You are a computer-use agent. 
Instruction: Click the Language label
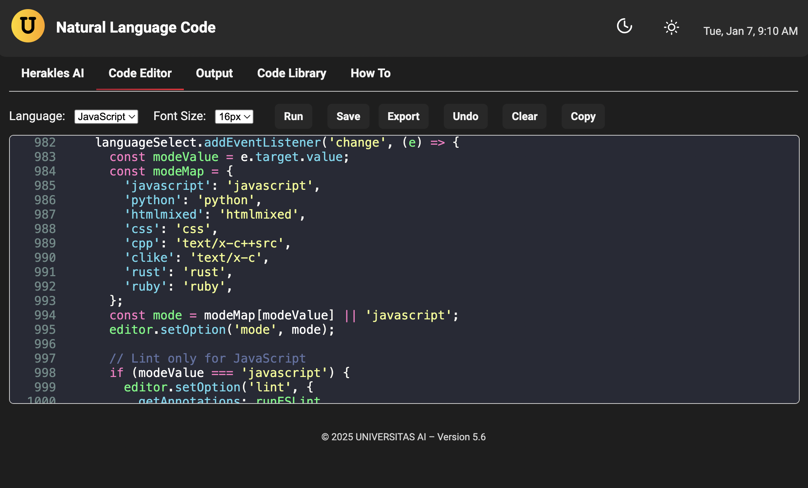pos(37,116)
